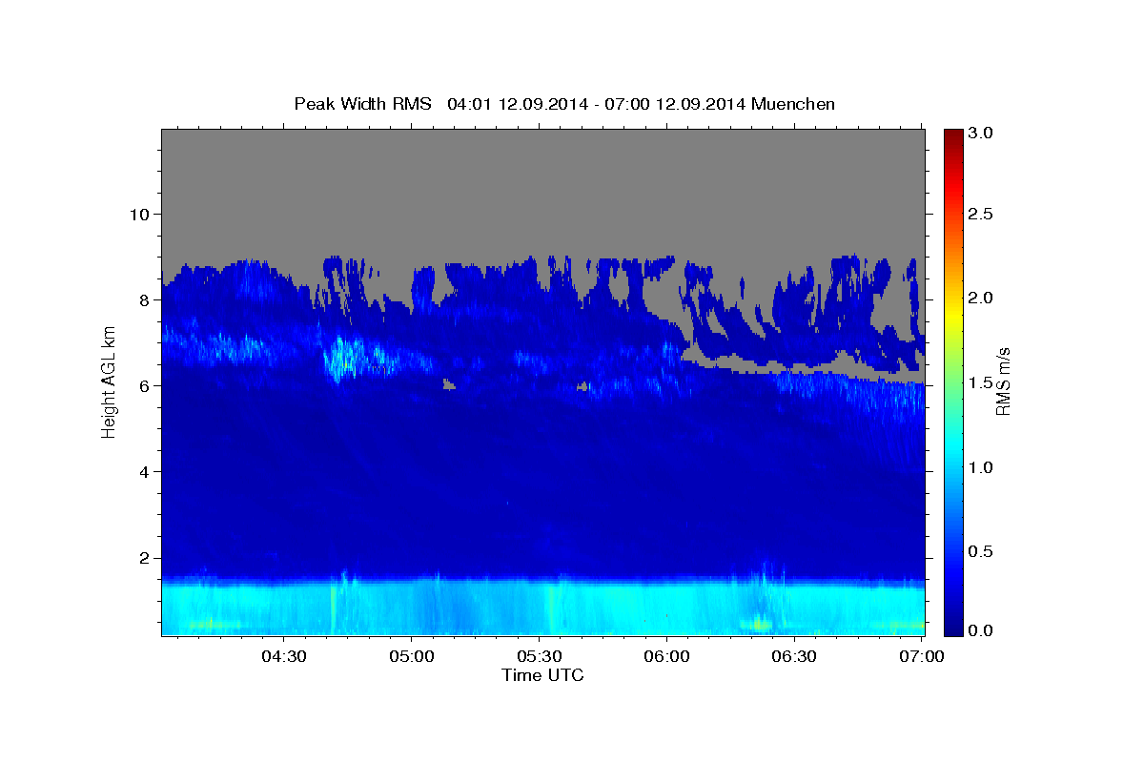Click the 'Height AGL km' axis label
Image resolution: width=1144 pixels, height=763 pixels.
point(110,382)
